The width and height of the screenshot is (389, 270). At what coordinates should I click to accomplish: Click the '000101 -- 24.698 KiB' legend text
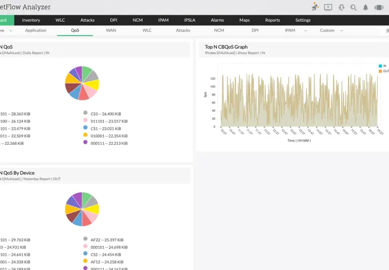pyautogui.click(x=109, y=247)
